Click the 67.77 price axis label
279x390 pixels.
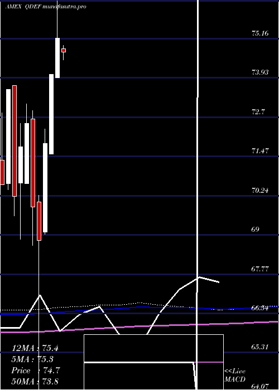(260, 269)
